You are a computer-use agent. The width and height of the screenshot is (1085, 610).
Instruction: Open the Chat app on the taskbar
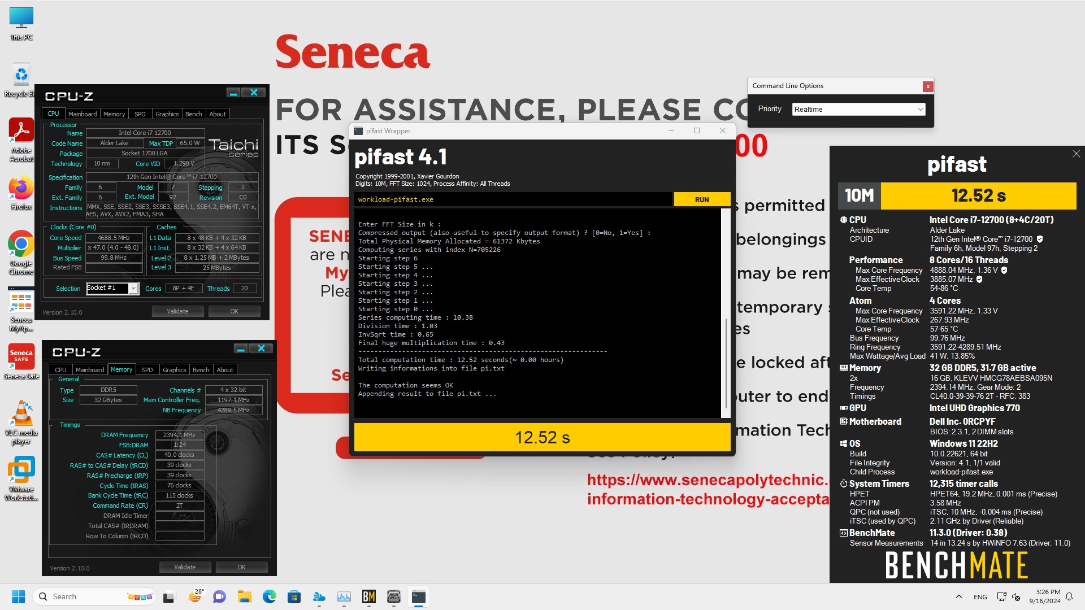[x=219, y=596]
